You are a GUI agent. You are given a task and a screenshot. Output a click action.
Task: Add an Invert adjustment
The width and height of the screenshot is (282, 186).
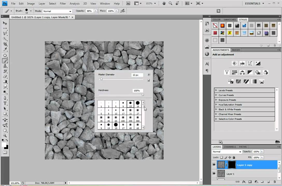click(231, 82)
